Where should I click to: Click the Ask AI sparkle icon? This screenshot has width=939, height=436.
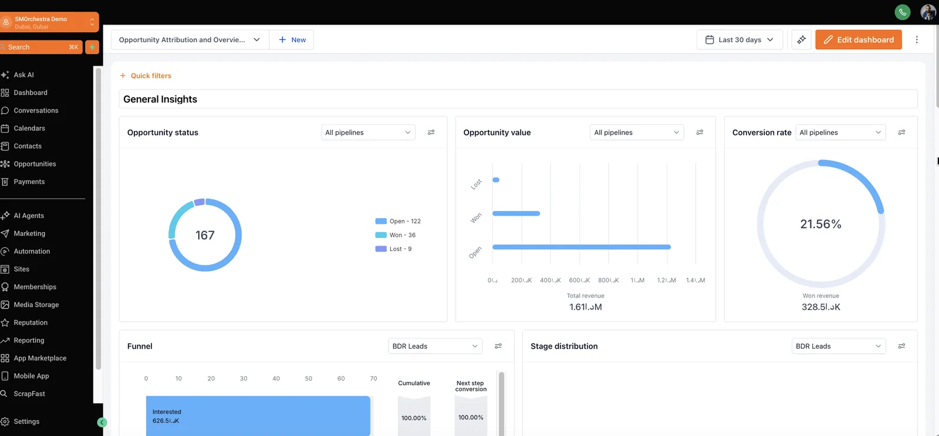tap(5, 75)
